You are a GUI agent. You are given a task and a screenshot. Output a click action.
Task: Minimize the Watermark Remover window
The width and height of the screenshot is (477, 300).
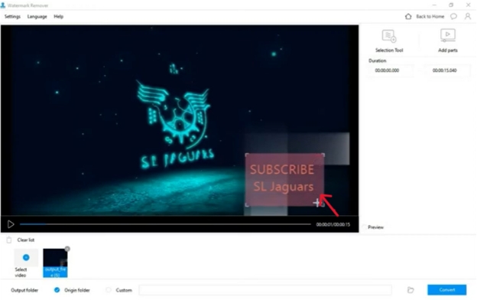tap(434, 5)
